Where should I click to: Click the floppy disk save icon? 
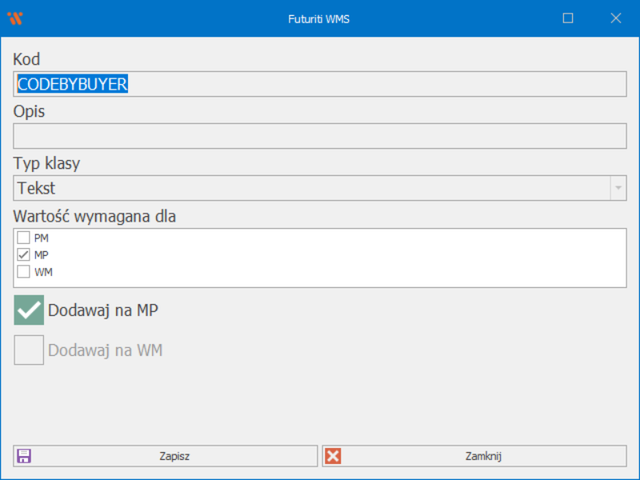click(24, 456)
